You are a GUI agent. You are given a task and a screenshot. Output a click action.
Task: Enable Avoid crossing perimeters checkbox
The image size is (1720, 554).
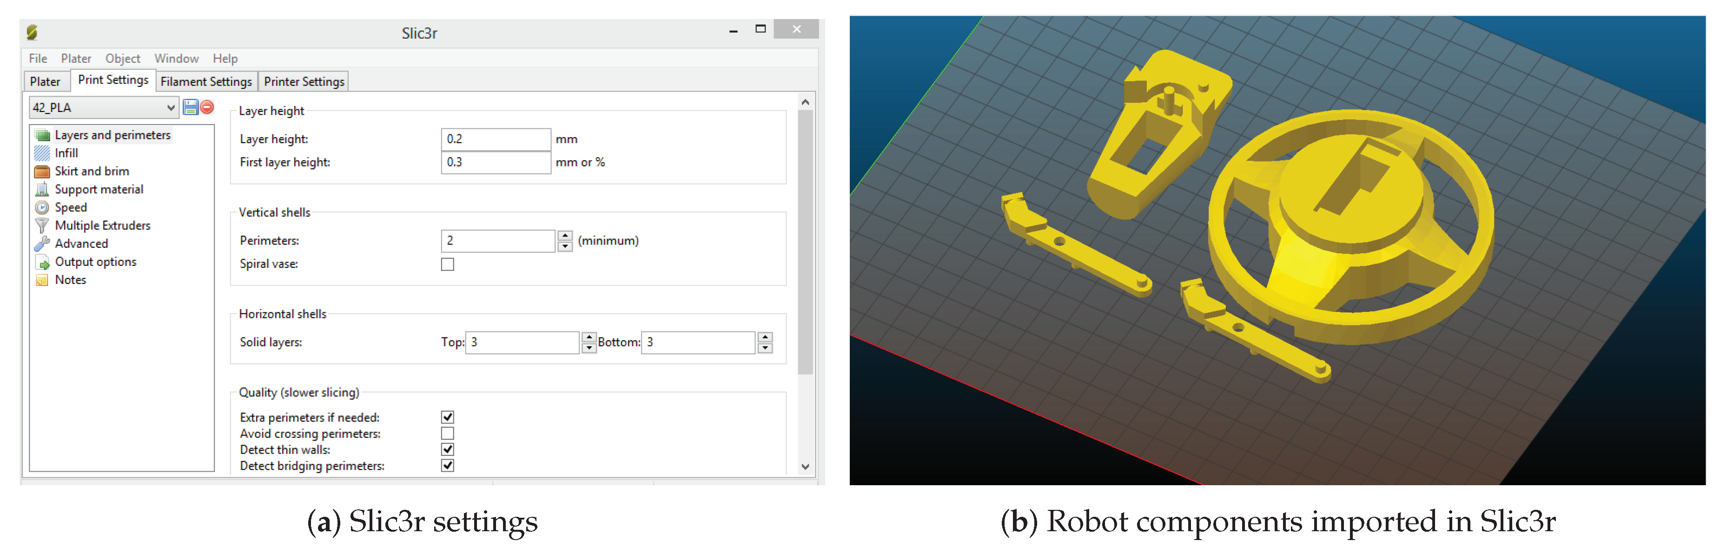[x=447, y=433]
